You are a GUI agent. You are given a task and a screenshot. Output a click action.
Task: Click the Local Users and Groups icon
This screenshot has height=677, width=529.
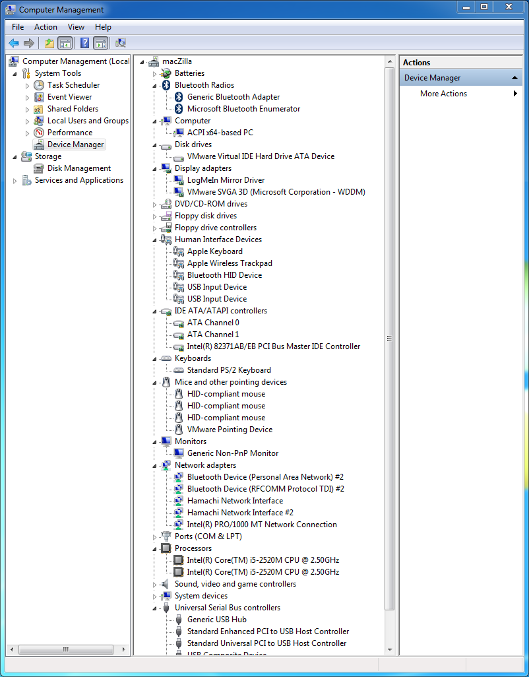point(39,121)
